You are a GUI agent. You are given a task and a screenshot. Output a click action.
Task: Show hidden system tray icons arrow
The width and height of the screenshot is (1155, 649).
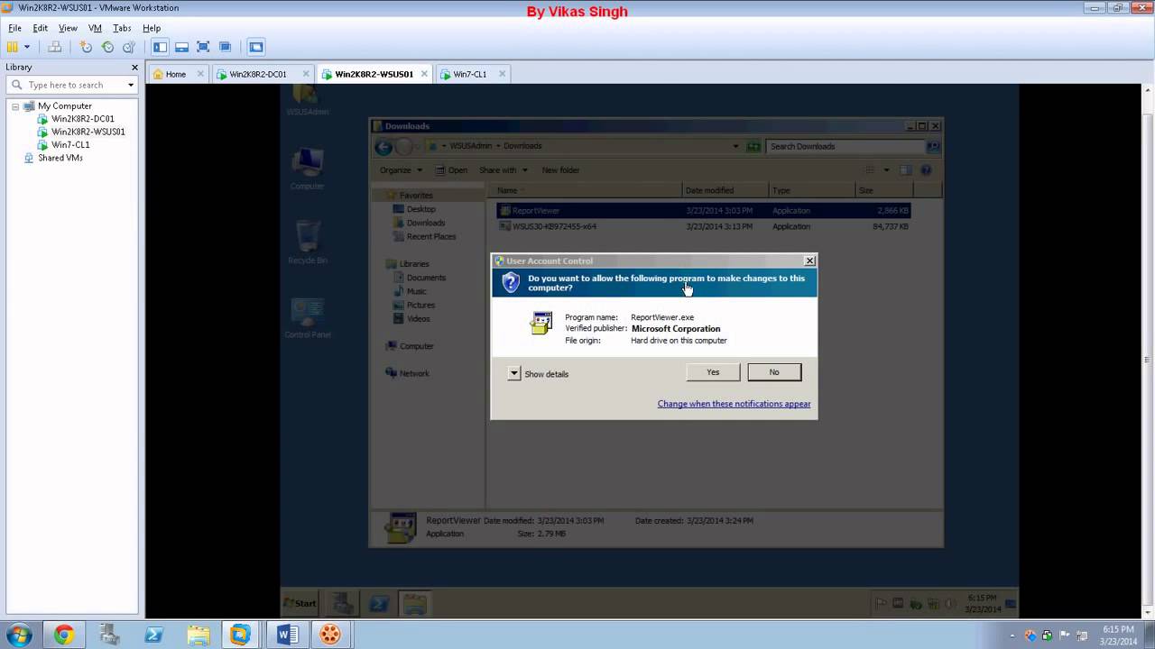point(1012,635)
